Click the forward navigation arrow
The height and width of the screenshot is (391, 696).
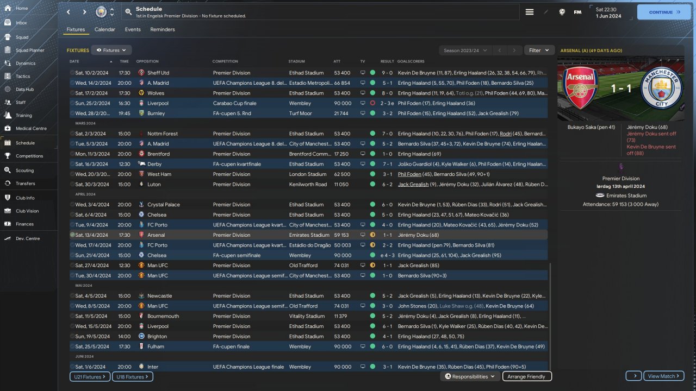point(84,12)
